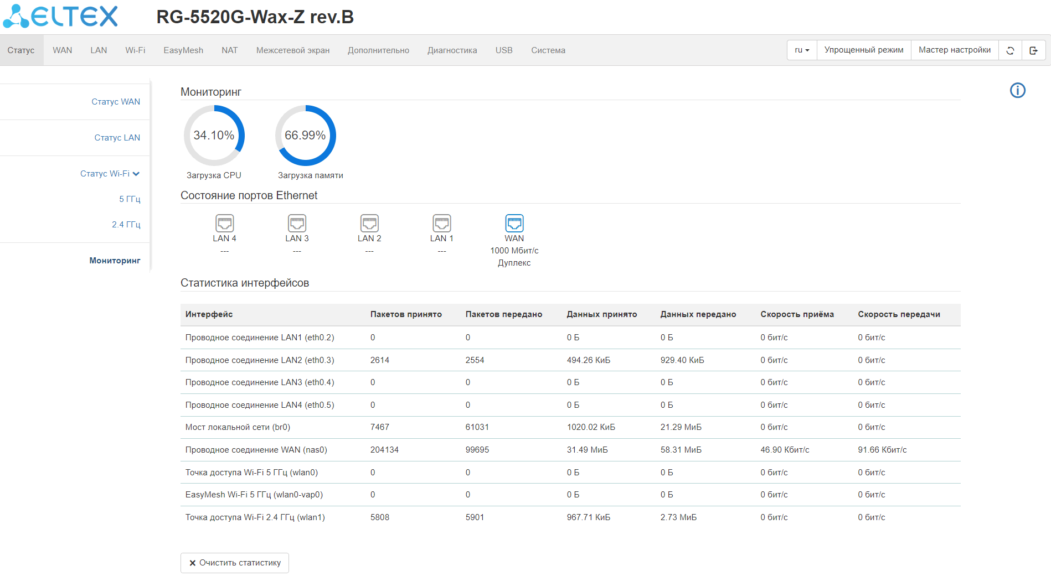Click the Интерфейс column header
The width and height of the screenshot is (1051, 576).
209,314
